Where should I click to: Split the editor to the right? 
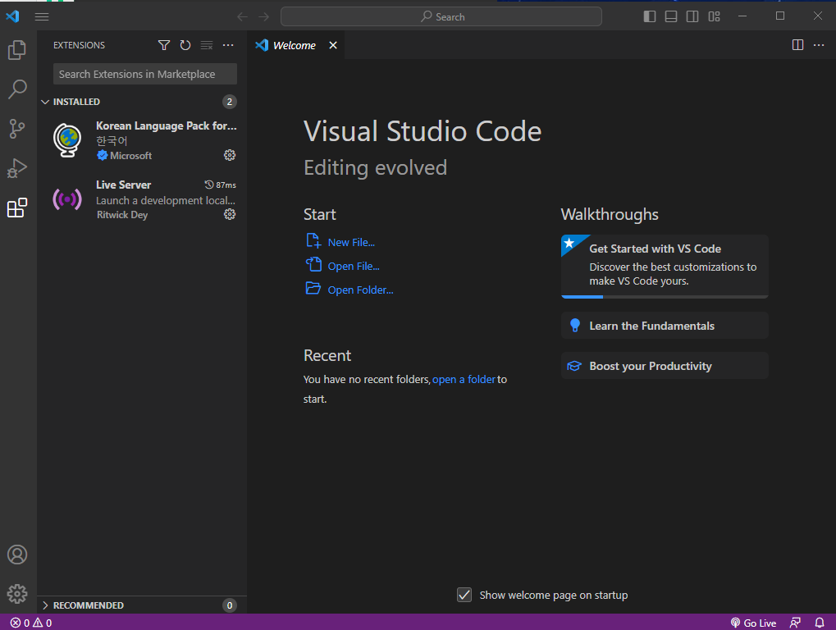(797, 45)
